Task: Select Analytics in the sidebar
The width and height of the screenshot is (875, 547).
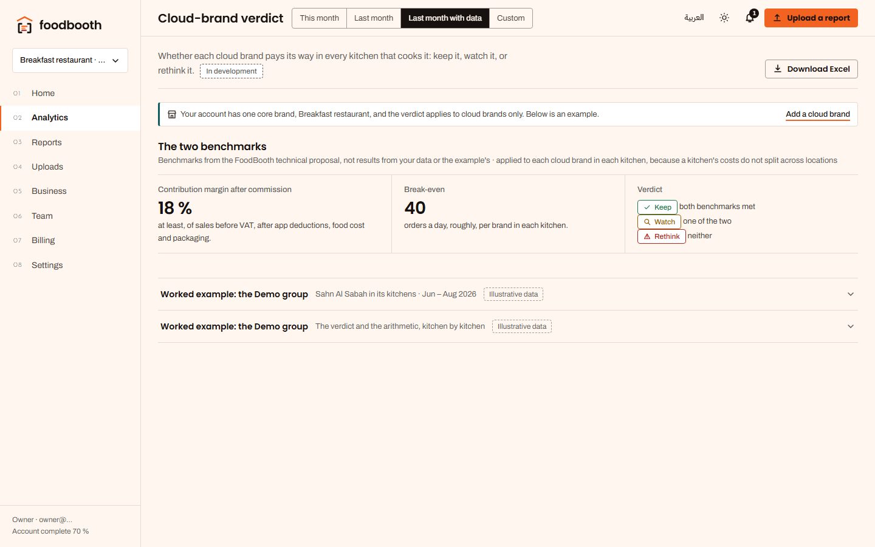Action: tap(70, 118)
